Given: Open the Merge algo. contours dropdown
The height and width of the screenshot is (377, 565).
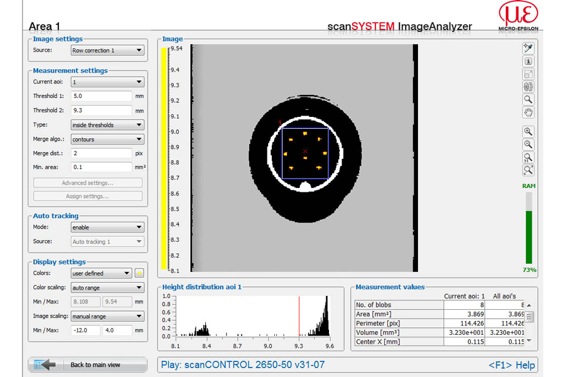Looking at the screenshot, I should [107, 139].
